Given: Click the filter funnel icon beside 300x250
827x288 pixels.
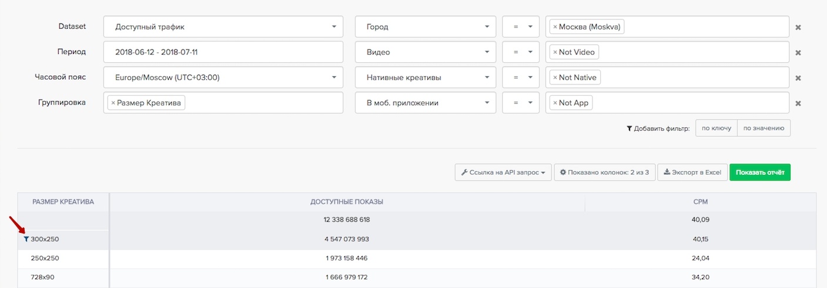Looking at the screenshot, I should [26, 239].
